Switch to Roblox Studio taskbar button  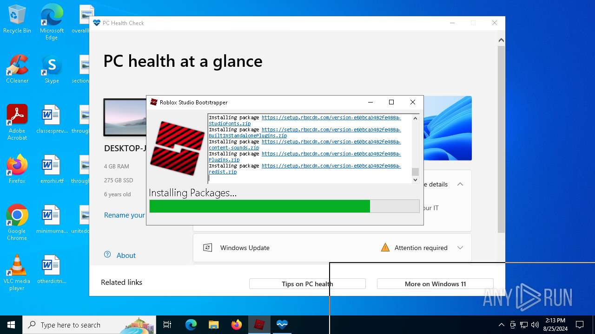point(259,325)
